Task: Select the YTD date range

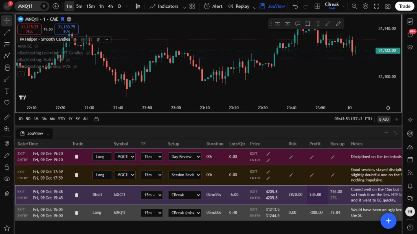Action: (x=61, y=119)
